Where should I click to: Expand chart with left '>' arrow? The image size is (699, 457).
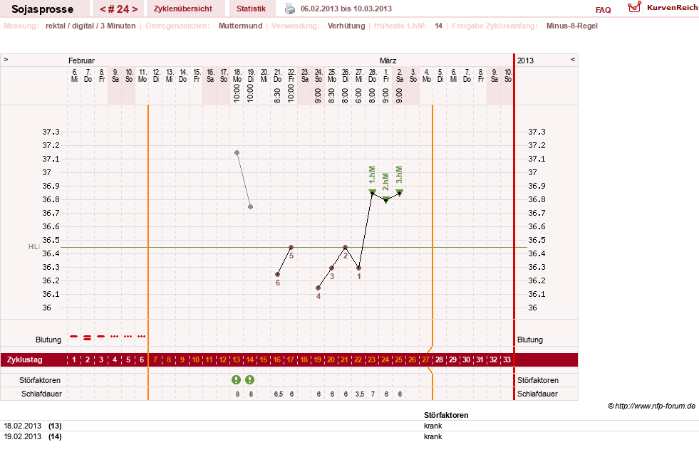click(x=6, y=59)
